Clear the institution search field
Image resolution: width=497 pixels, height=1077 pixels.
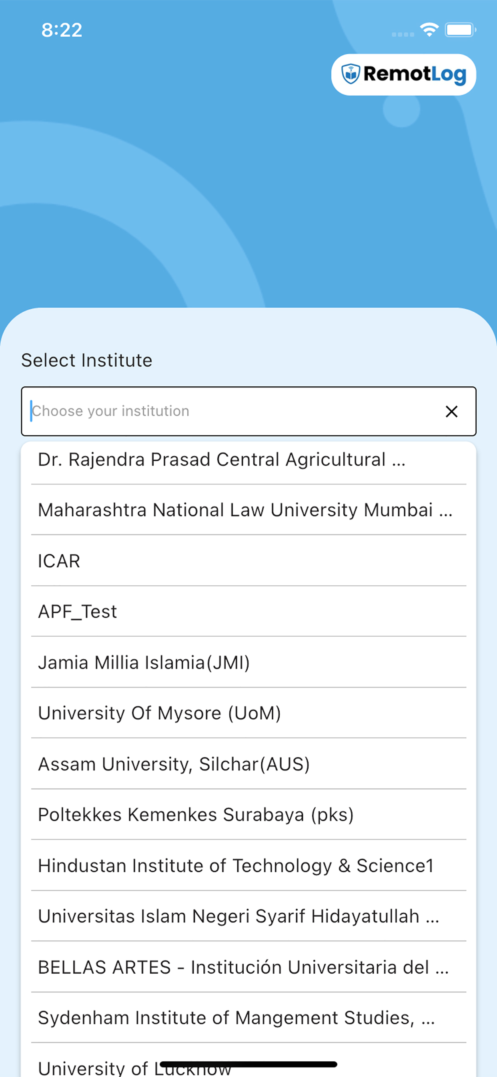[451, 411]
